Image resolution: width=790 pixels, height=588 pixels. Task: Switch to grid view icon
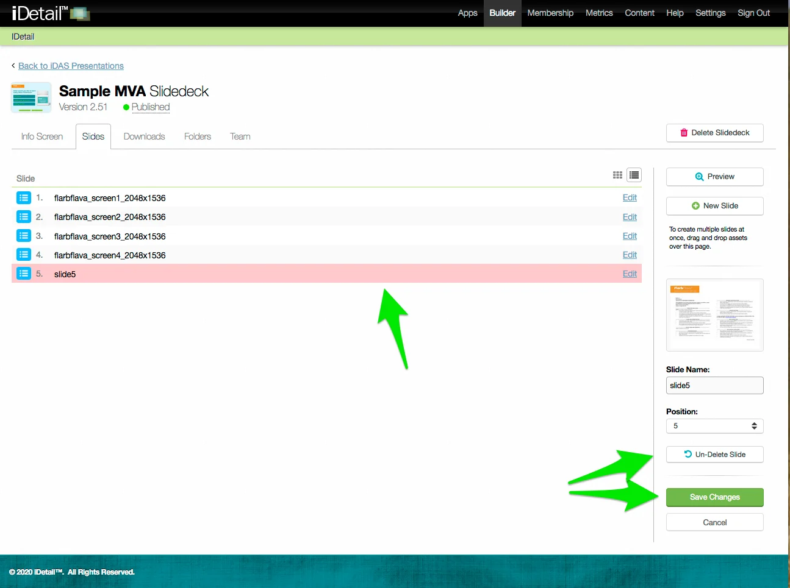(x=617, y=175)
